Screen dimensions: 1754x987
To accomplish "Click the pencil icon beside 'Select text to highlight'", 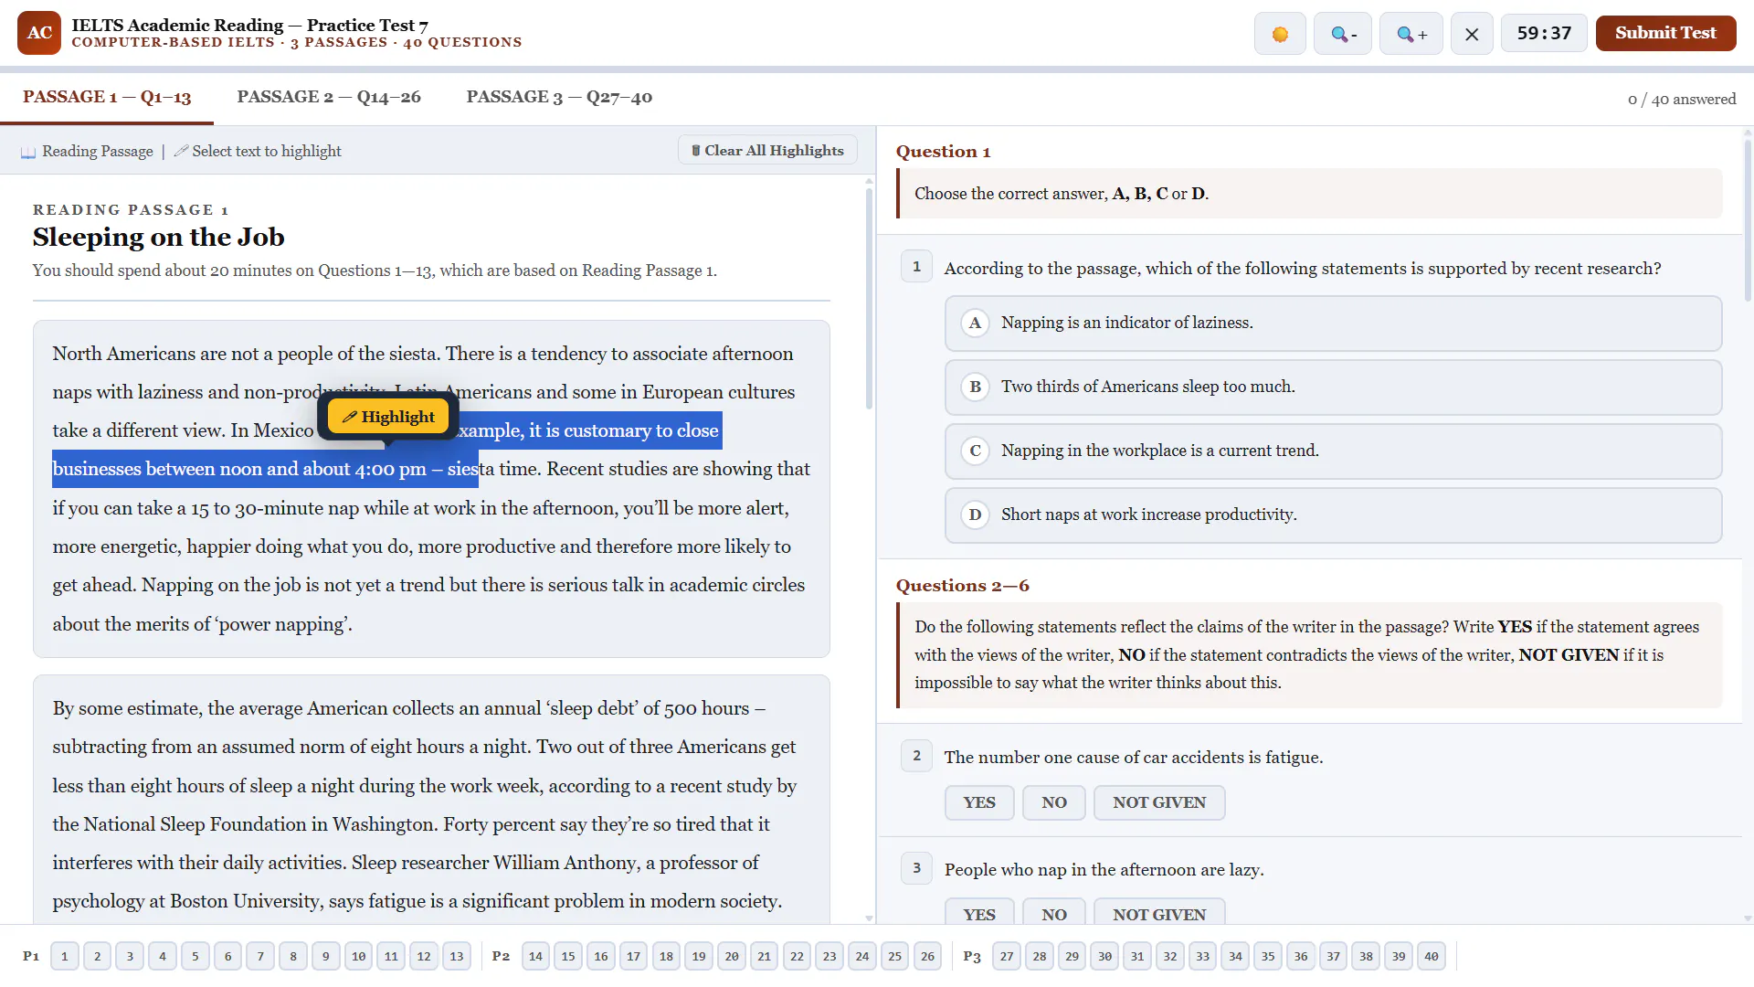I will pos(181,151).
